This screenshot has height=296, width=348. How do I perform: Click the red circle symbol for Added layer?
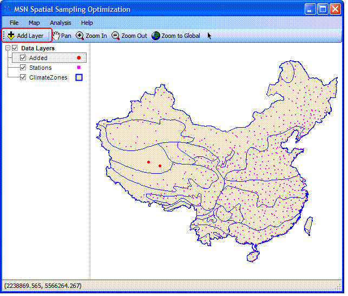tap(79, 58)
